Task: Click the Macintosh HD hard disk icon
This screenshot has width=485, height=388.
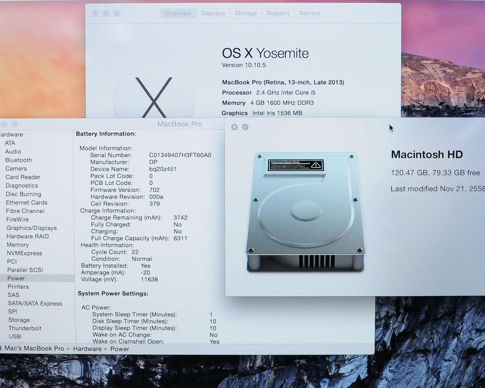Action: (x=305, y=212)
